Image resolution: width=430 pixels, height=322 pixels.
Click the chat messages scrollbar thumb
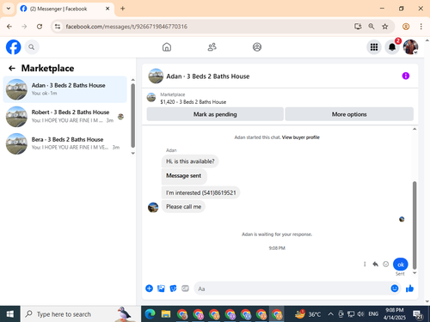pos(415,225)
